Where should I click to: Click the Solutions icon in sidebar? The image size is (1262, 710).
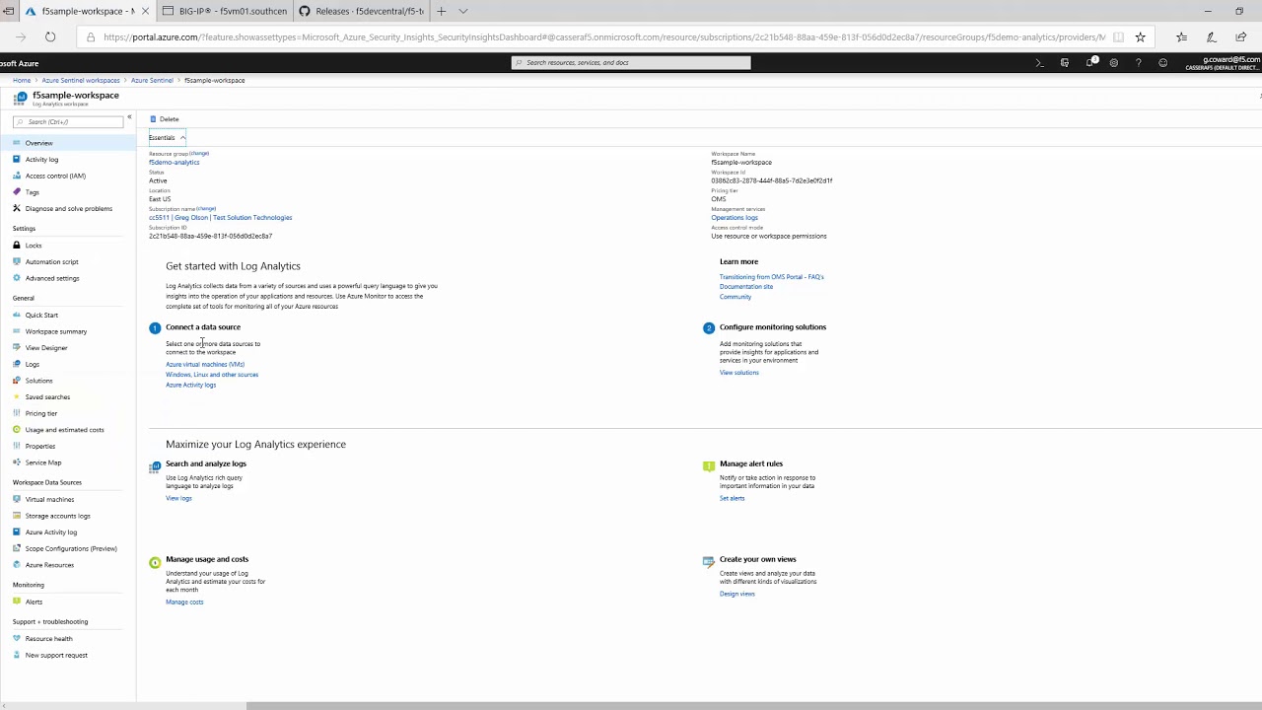coord(17,381)
